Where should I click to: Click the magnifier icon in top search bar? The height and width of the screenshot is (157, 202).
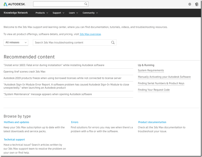click(x=86, y=4)
